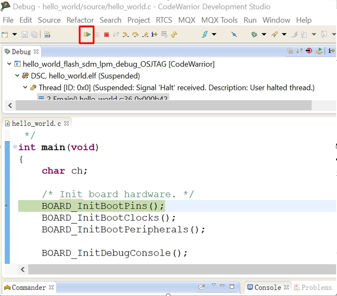Collapse the DSC, hello_world.elf node
The image size is (337, 296).
[x=17, y=76]
